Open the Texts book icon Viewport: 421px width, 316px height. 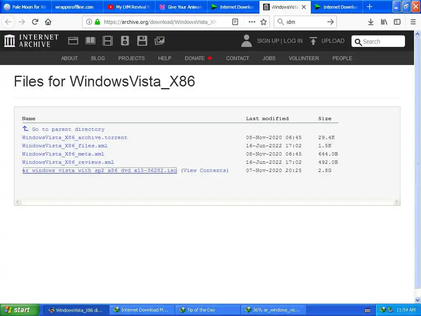point(90,41)
